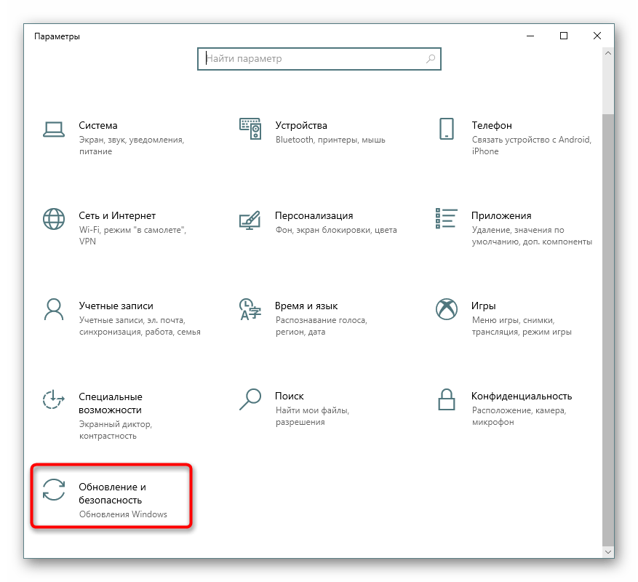Click the vertical scrollbar thumb
638x582 pixels.
click(x=608, y=327)
